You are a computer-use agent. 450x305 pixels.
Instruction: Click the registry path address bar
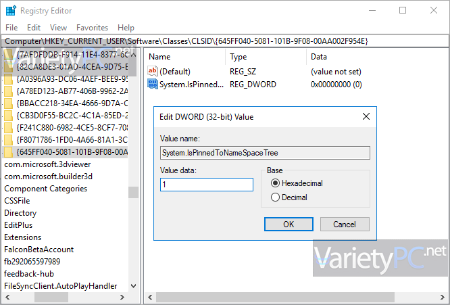pyautogui.click(x=225, y=41)
